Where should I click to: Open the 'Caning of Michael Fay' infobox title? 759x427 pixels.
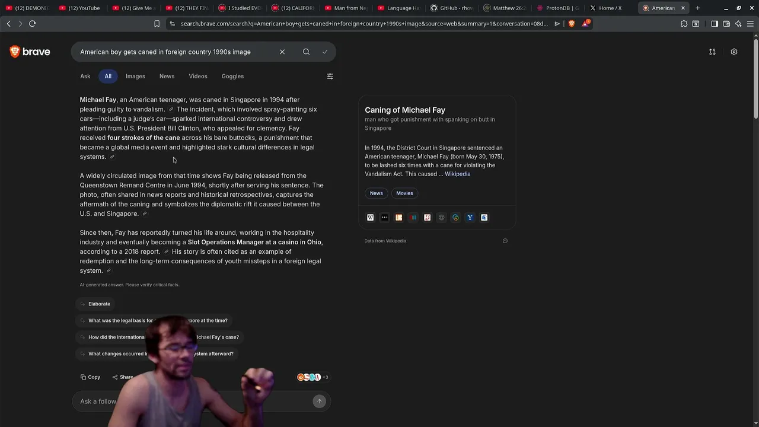pos(405,110)
